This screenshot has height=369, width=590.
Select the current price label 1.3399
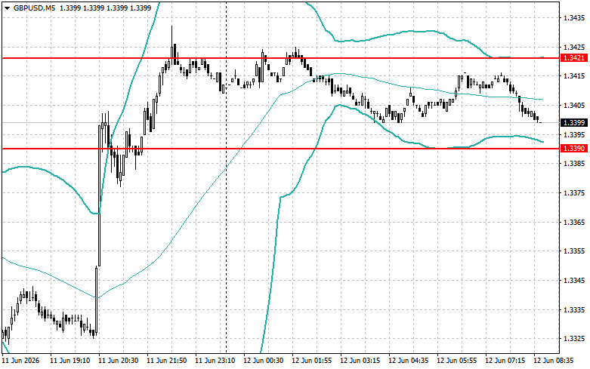tap(574, 123)
